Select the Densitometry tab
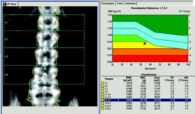The height and width of the screenshot is (114, 195). tap(108, 4)
